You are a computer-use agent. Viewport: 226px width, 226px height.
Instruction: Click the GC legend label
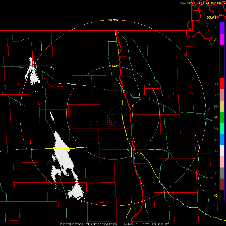point(216,173)
